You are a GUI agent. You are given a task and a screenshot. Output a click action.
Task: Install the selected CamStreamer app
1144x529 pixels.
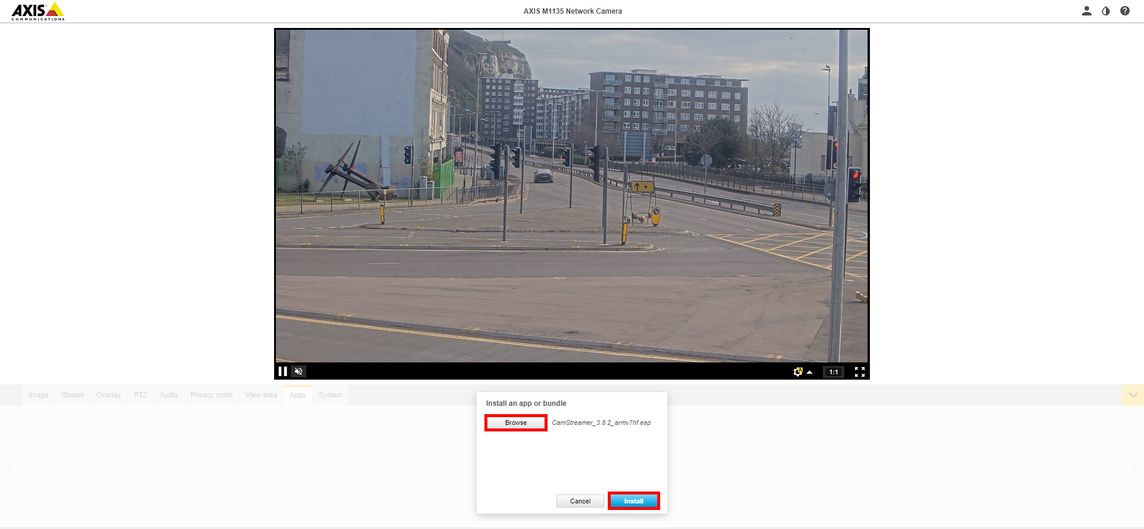point(633,501)
